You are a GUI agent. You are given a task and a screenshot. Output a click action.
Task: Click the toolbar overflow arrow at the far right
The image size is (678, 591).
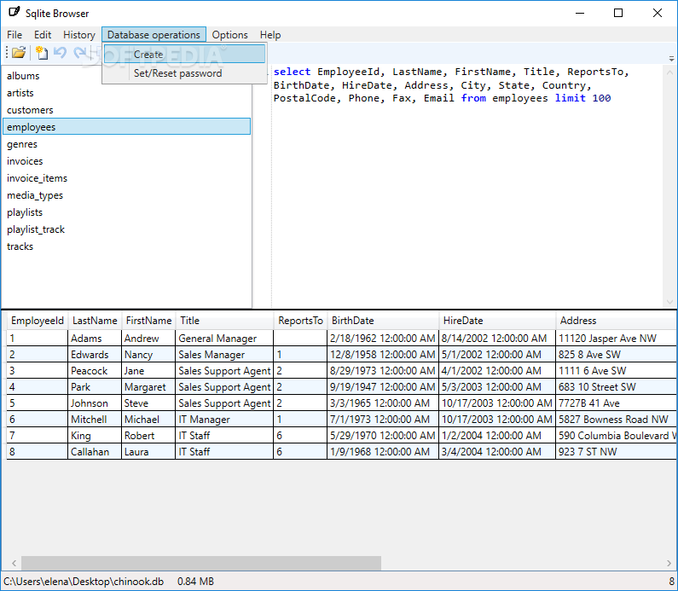point(671,58)
